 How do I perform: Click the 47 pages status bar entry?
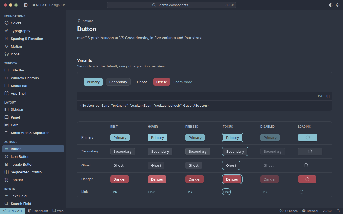tap(289, 211)
